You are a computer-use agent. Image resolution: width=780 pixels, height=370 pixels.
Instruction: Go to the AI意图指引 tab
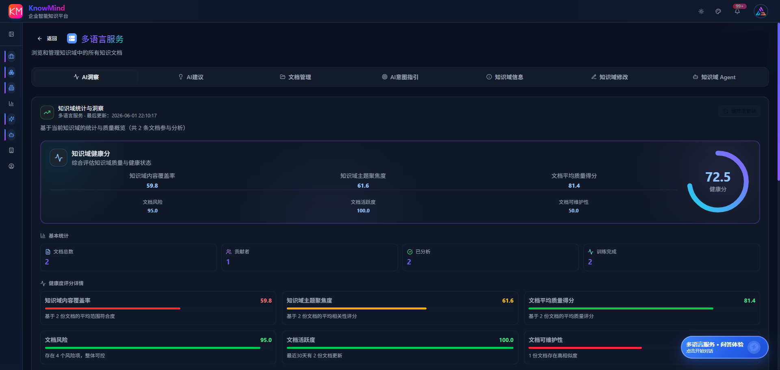tap(400, 77)
